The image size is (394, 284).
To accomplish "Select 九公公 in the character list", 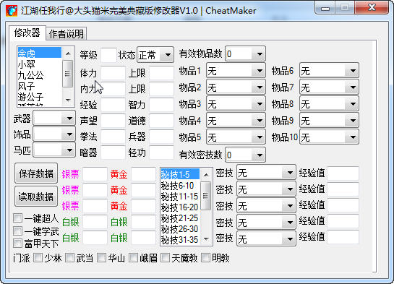I will tap(40, 75).
